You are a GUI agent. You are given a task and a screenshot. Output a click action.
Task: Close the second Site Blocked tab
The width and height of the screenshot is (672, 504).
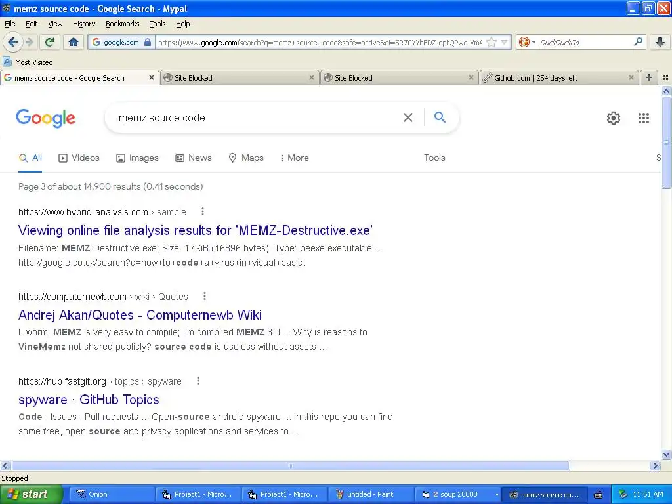[471, 77]
